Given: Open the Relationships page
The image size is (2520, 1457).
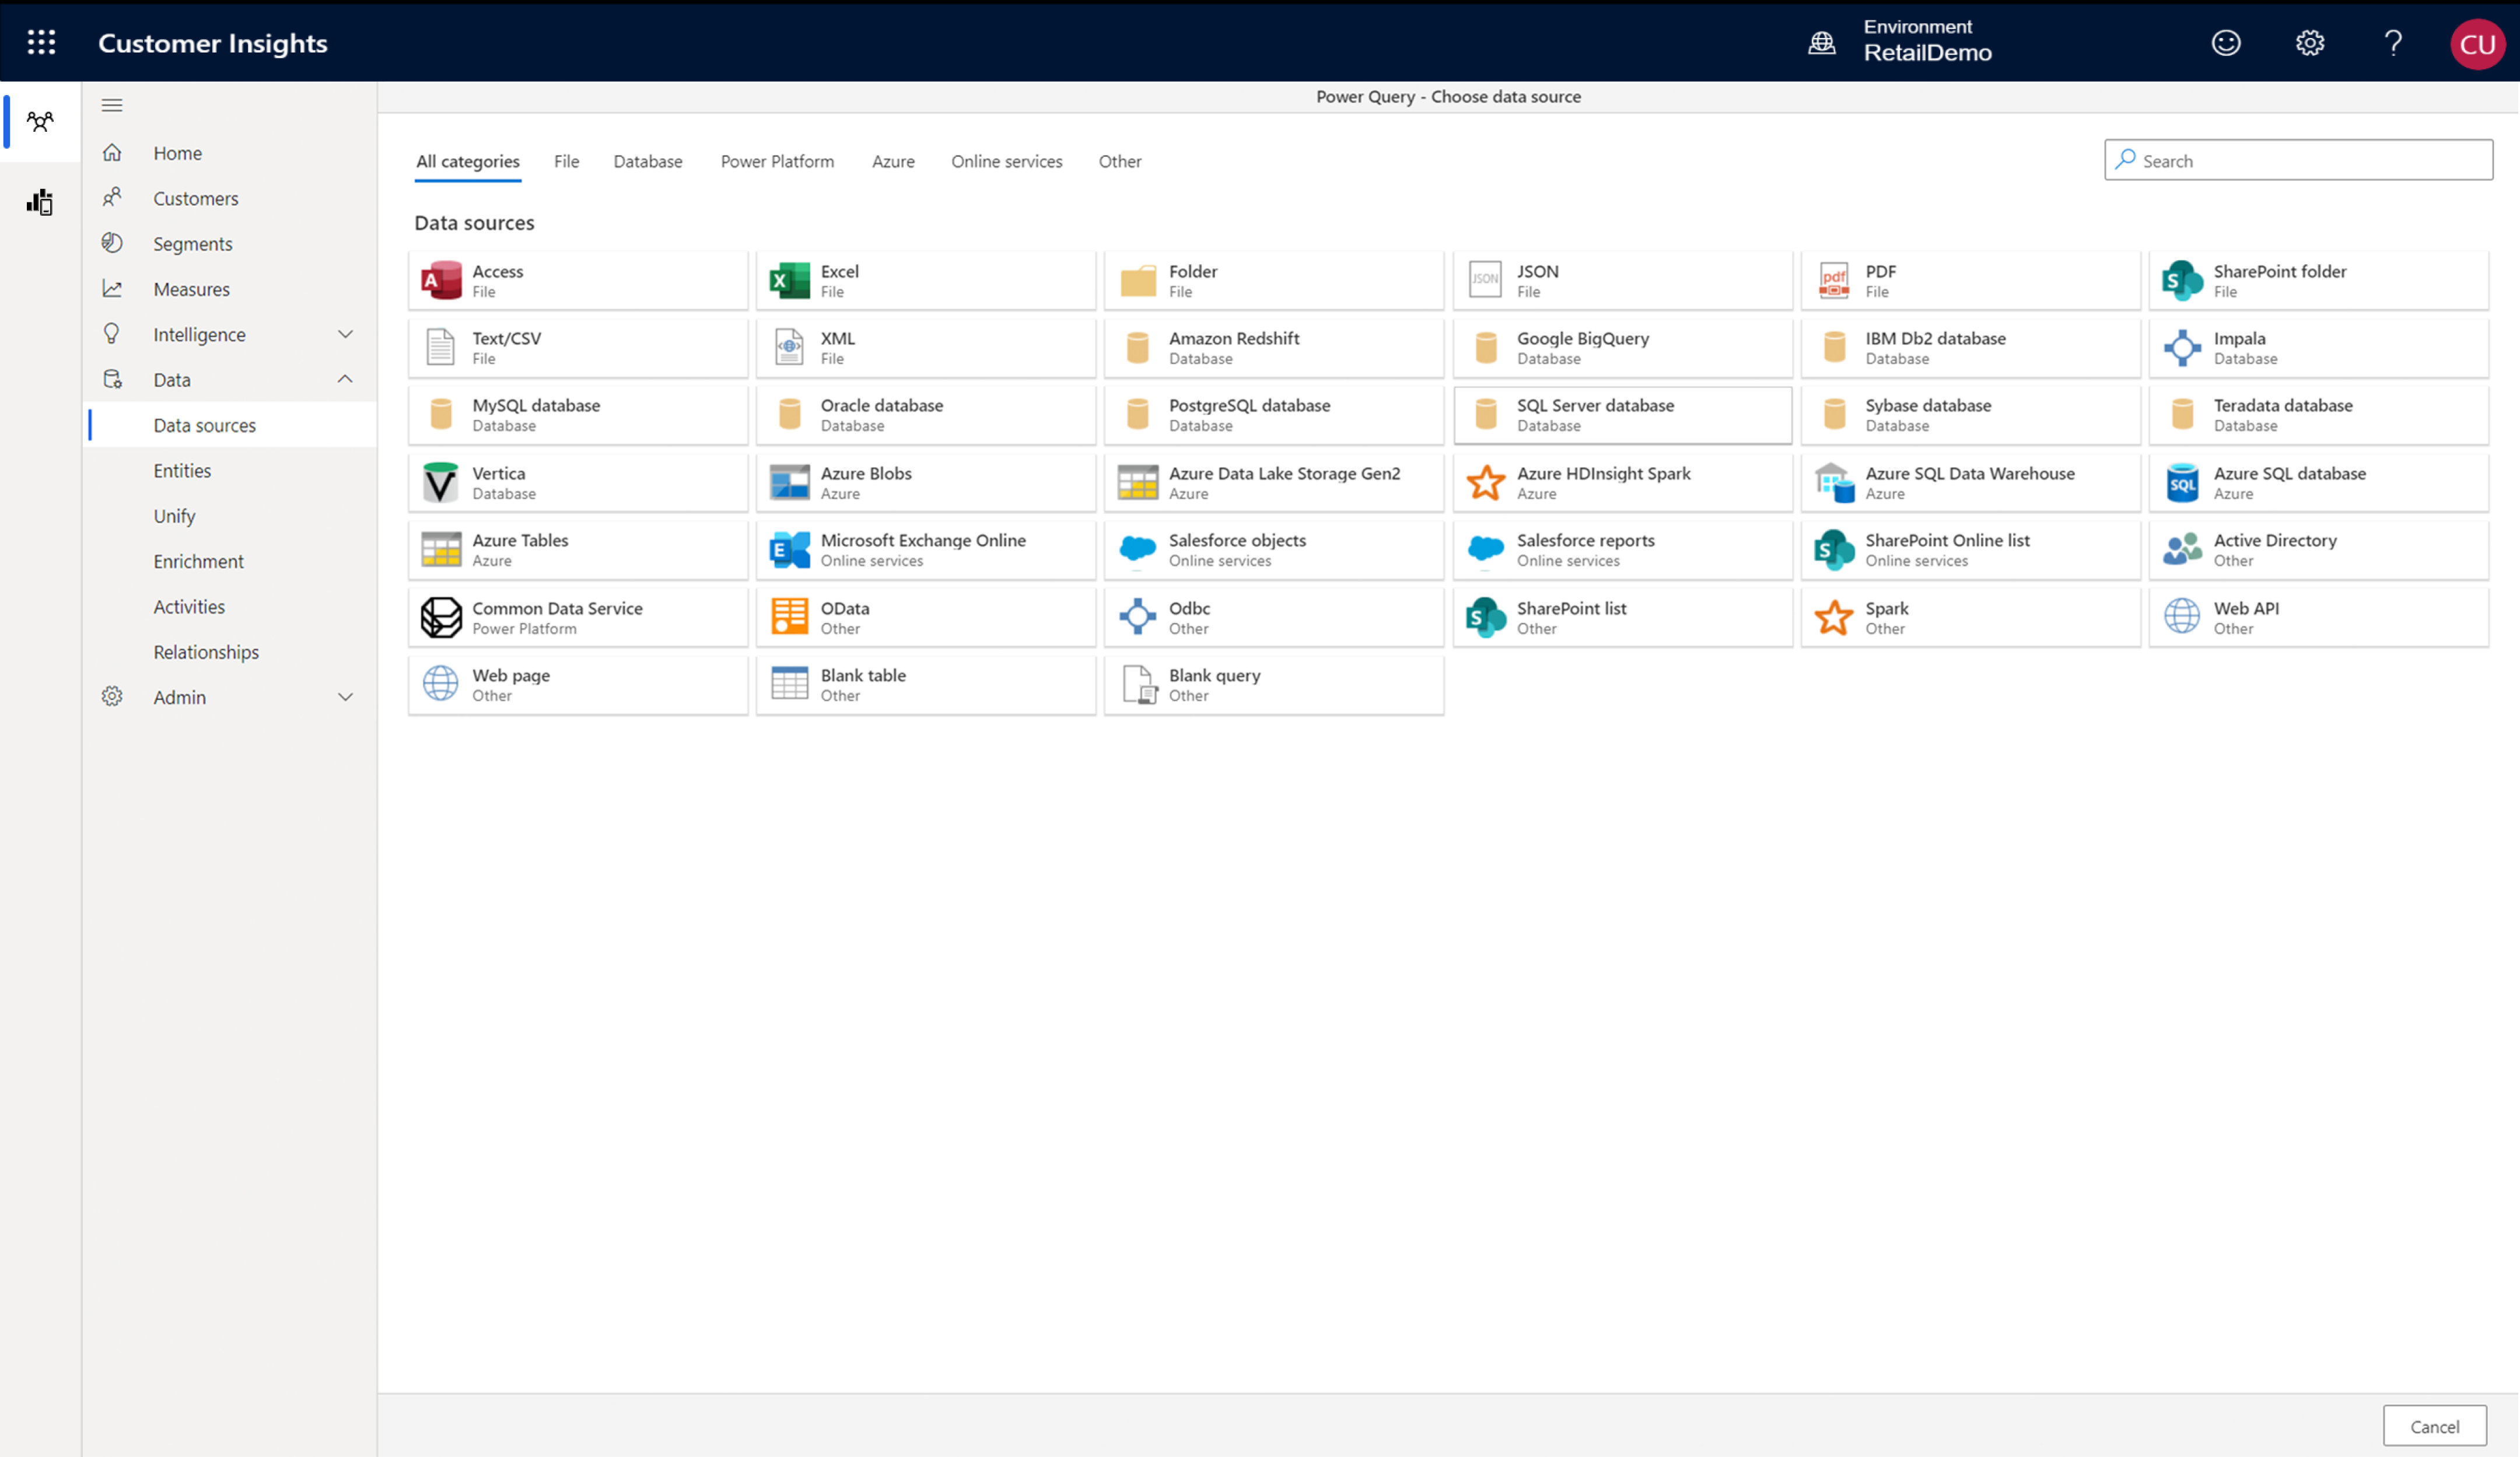Looking at the screenshot, I should pyautogui.click(x=206, y=651).
